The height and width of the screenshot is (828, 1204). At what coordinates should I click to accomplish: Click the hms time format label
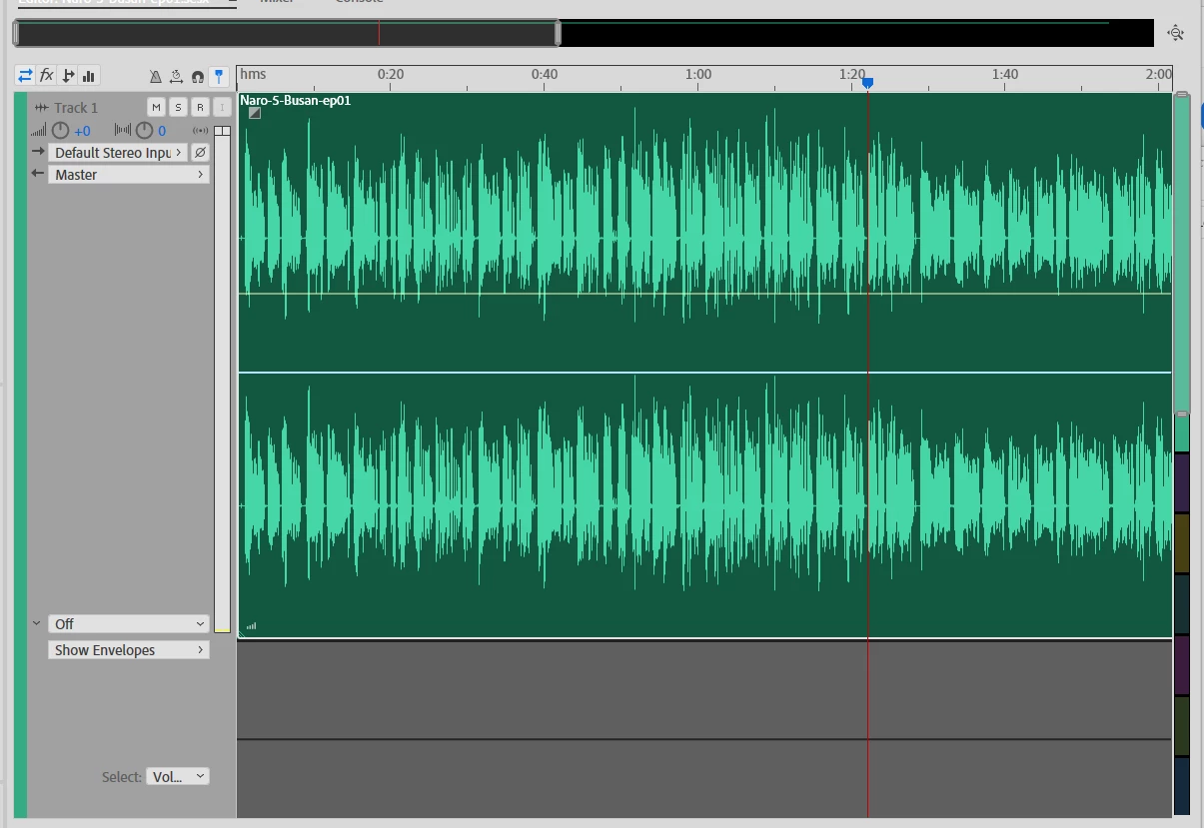[x=253, y=74]
